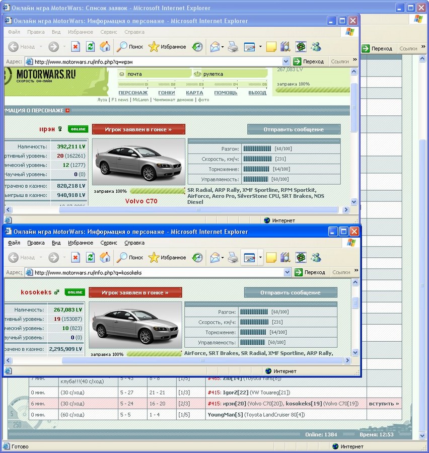This screenshot has width=429, height=453.
Task: Click Mail icon in top character window
Action: coord(215,46)
